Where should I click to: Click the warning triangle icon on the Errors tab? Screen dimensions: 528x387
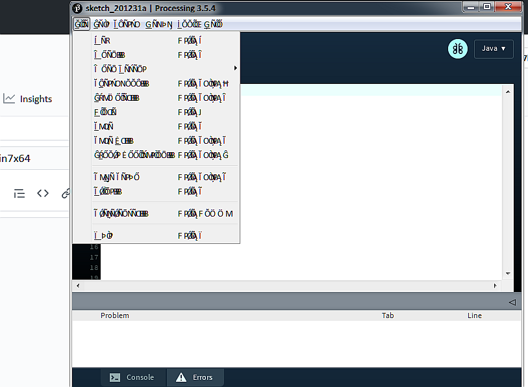(x=181, y=377)
